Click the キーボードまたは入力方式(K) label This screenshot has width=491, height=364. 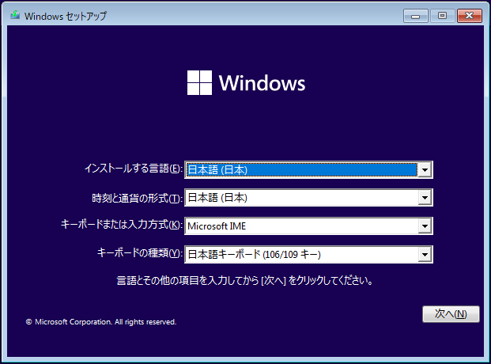(122, 225)
